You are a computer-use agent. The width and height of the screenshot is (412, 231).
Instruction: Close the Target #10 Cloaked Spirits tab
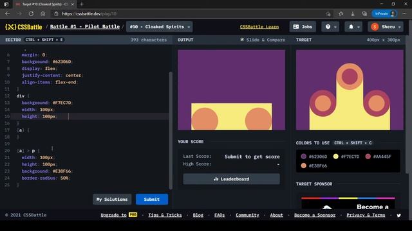[x=73, y=4]
